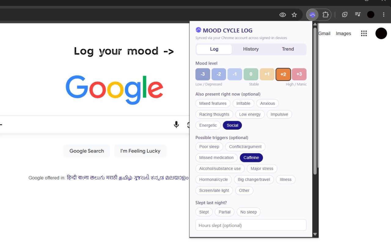Choose Slept for last night
391x244 pixels.
coord(204,212)
